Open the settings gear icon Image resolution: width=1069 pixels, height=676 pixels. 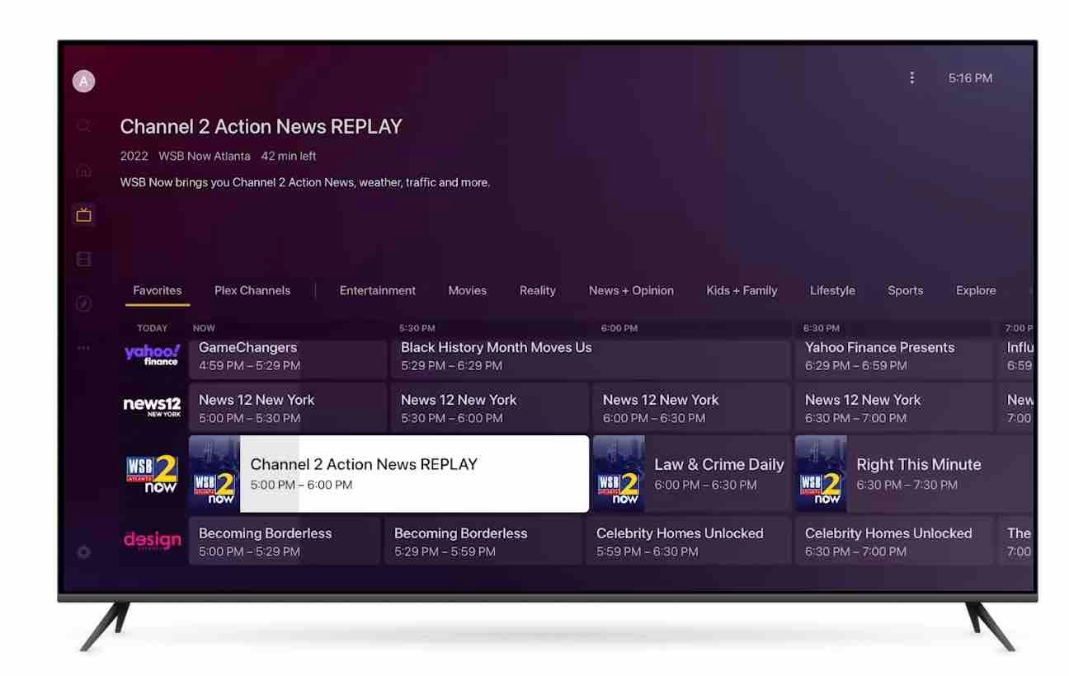coord(83,552)
